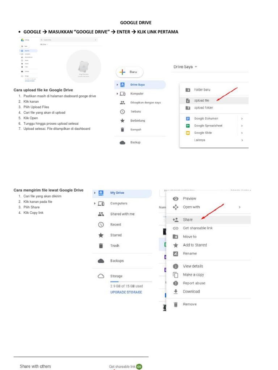This screenshot has height=370, width=278.
Task: Open the Drive Saya dropdown arrow
Action: 196,67
